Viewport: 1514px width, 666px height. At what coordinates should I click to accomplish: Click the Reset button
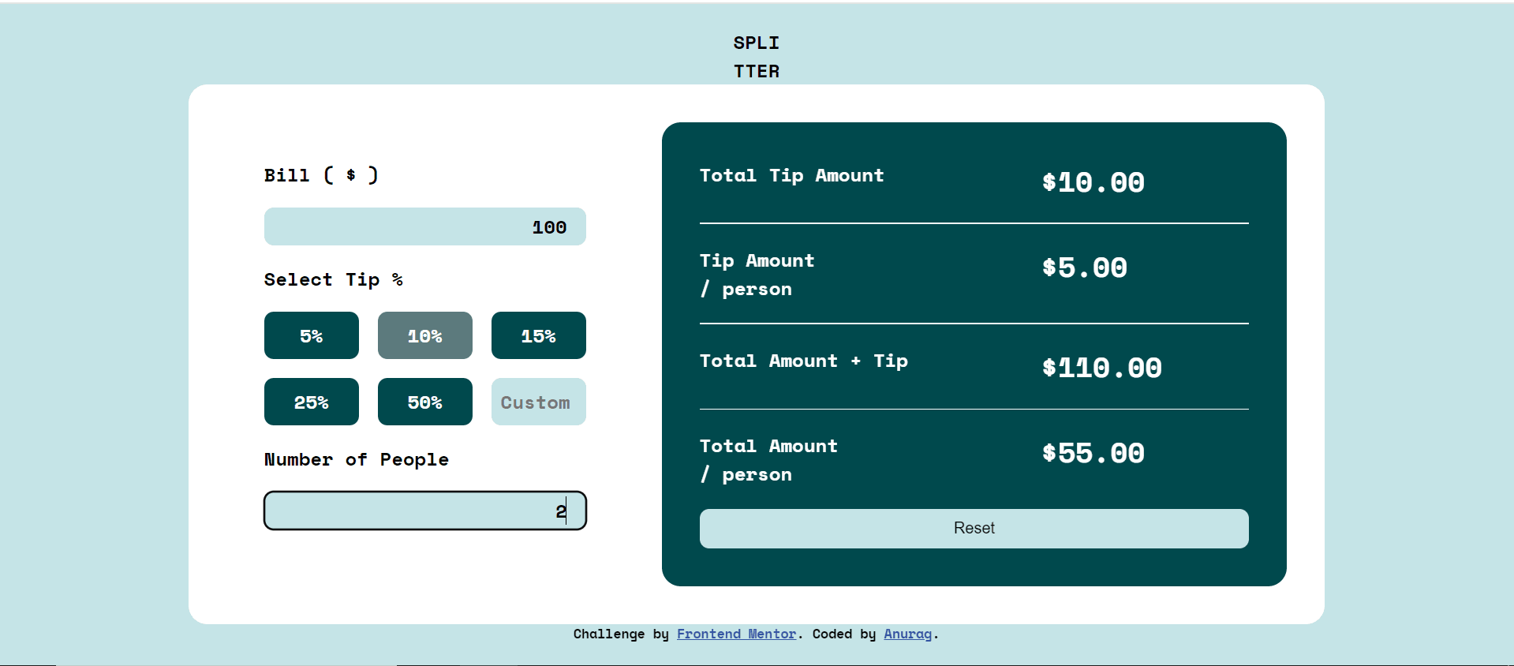[x=974, y=528]
